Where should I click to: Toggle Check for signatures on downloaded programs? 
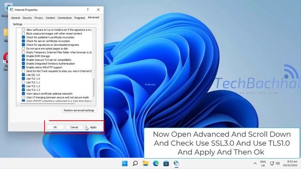[x=24, y=45]
